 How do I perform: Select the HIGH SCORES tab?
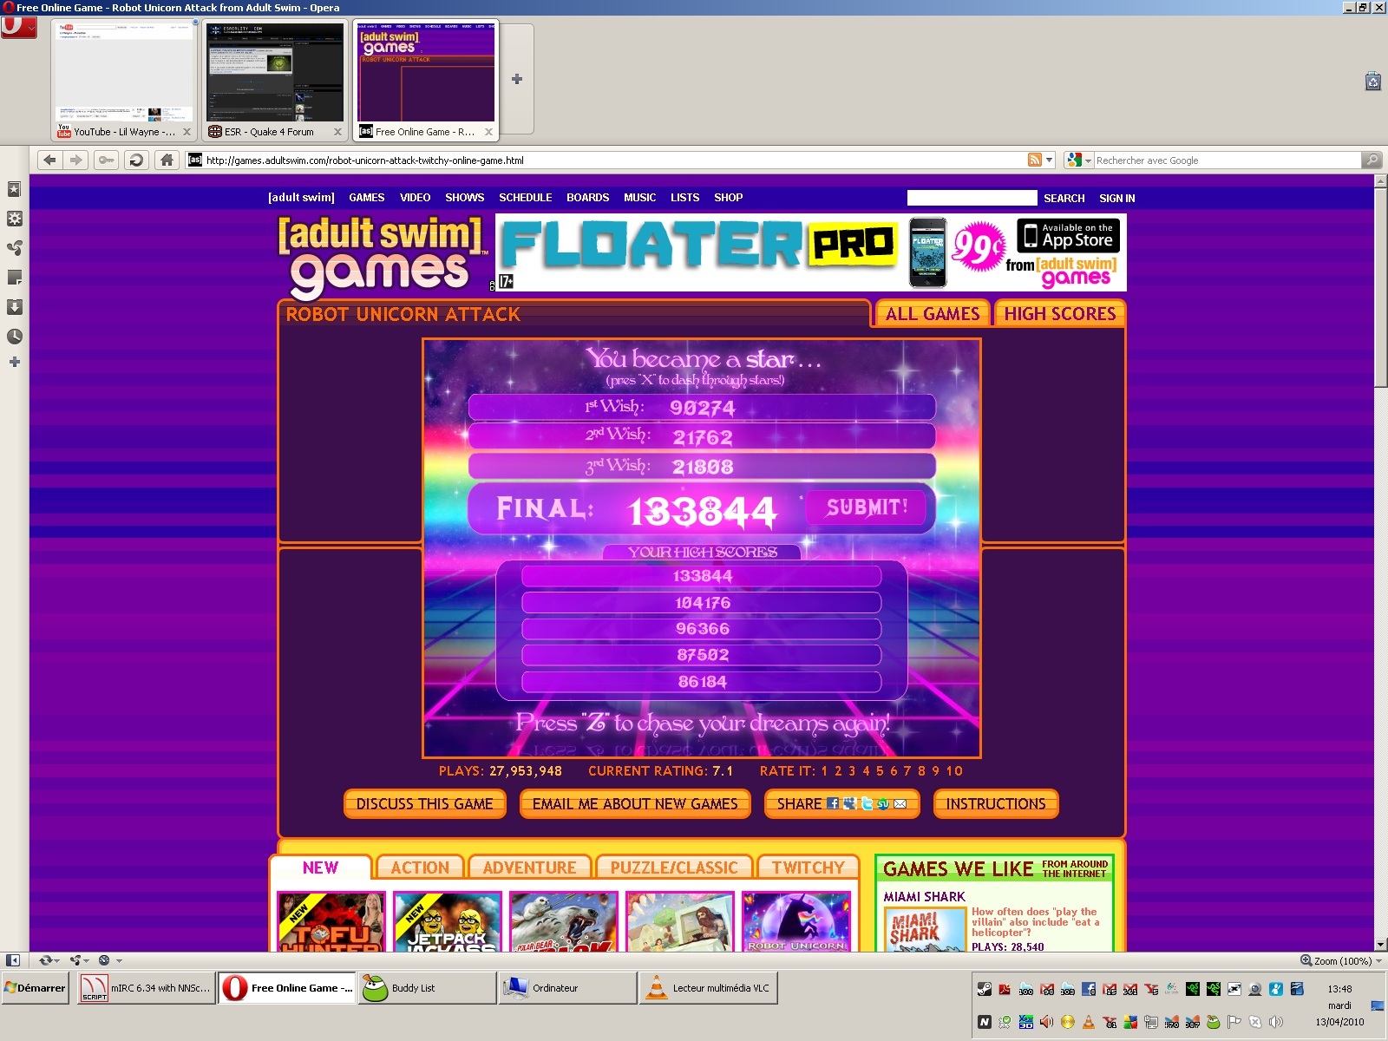(1059, 314)
